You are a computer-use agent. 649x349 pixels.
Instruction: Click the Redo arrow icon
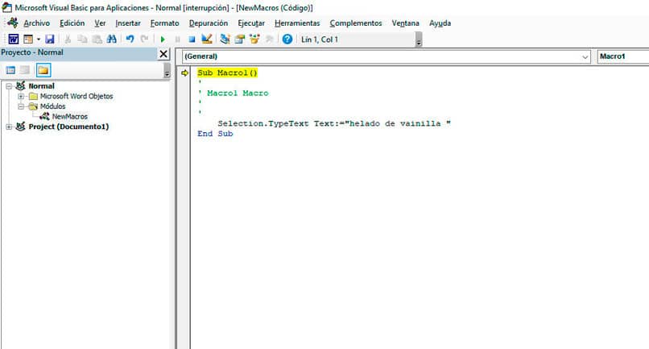pos(144,39)
